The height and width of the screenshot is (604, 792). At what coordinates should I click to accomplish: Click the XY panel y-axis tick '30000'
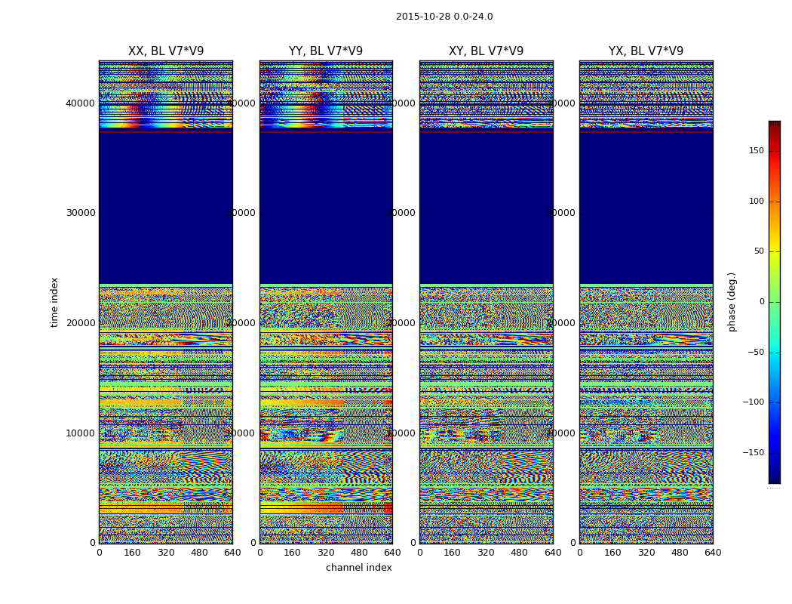pos(401,213)
